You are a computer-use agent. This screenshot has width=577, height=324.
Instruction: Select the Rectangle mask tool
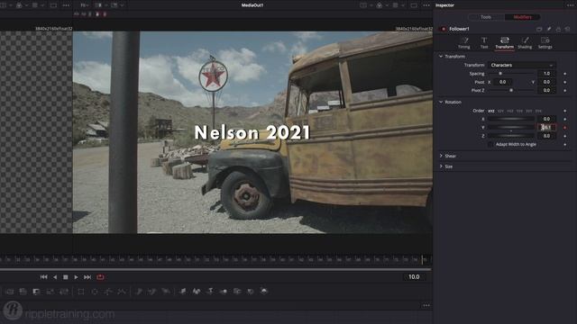81,292
